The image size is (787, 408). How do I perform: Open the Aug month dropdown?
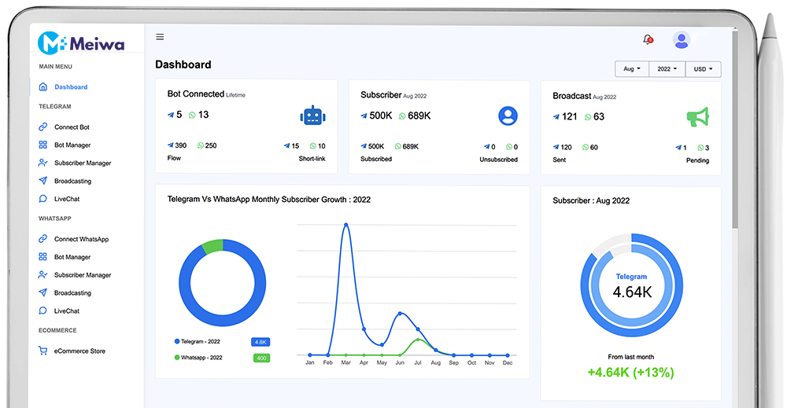pos(631,69)
